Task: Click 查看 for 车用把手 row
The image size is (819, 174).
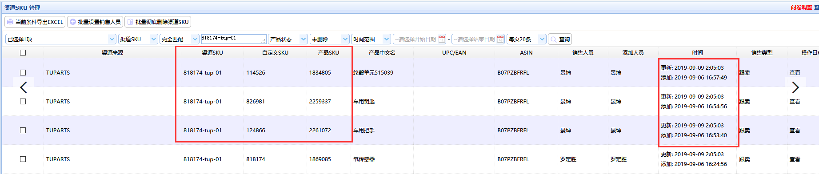Action: pos(795,130)
